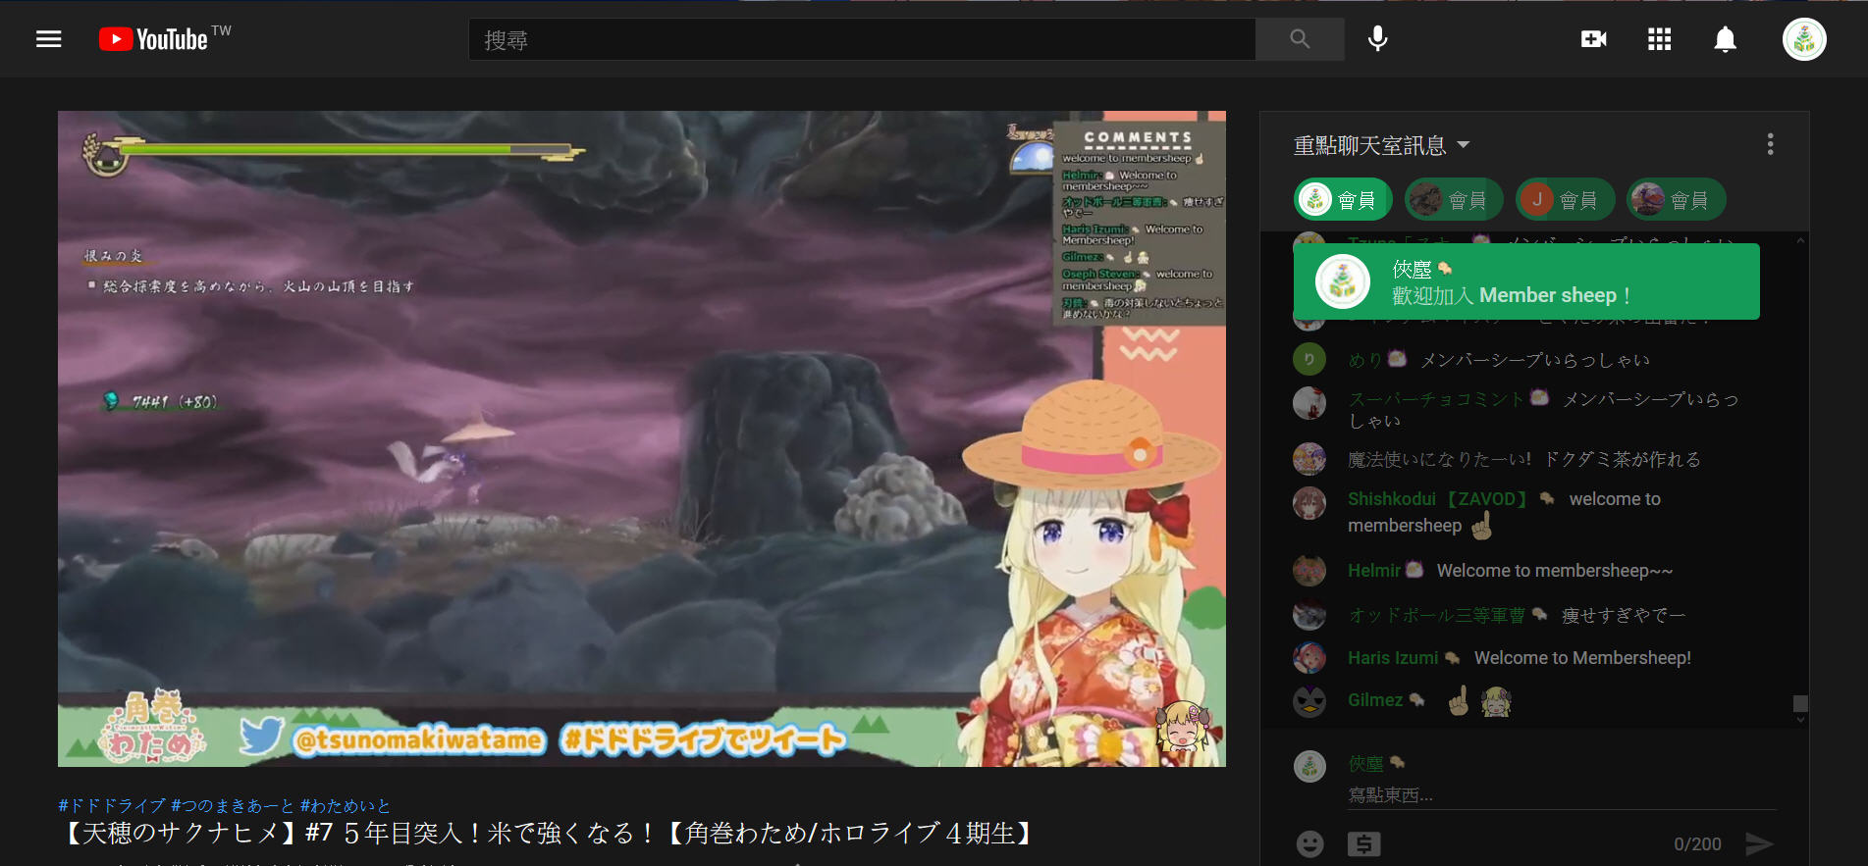Click the #つのまきあーと hashtag link

[233, 805]
